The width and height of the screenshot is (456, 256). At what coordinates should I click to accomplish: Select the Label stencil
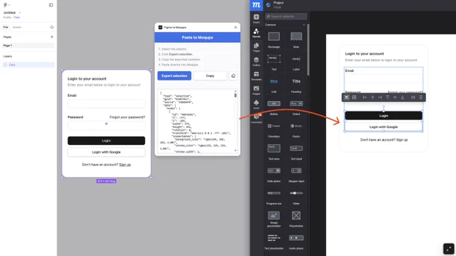(296, 59)
